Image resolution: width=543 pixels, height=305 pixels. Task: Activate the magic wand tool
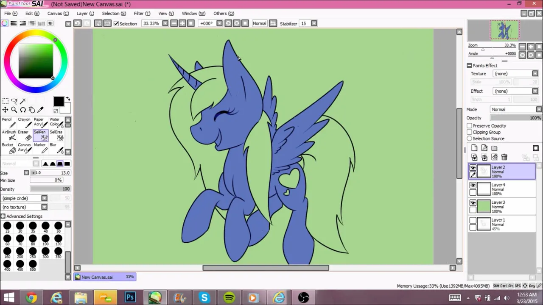[x=23, y=101]
